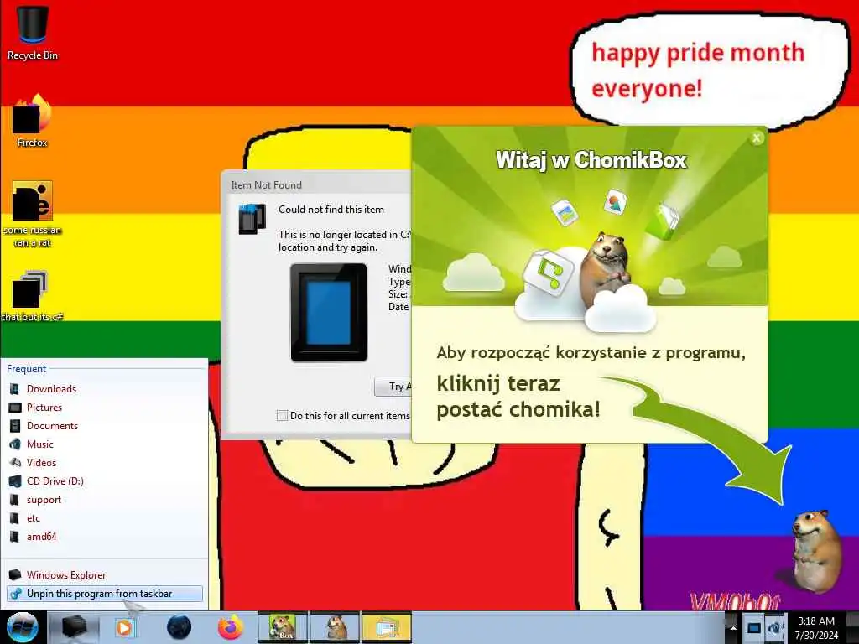Switch to the ChomikBox taskbar button
The width and height of the screenshot is (859, 644).
[x=283, y=627]
